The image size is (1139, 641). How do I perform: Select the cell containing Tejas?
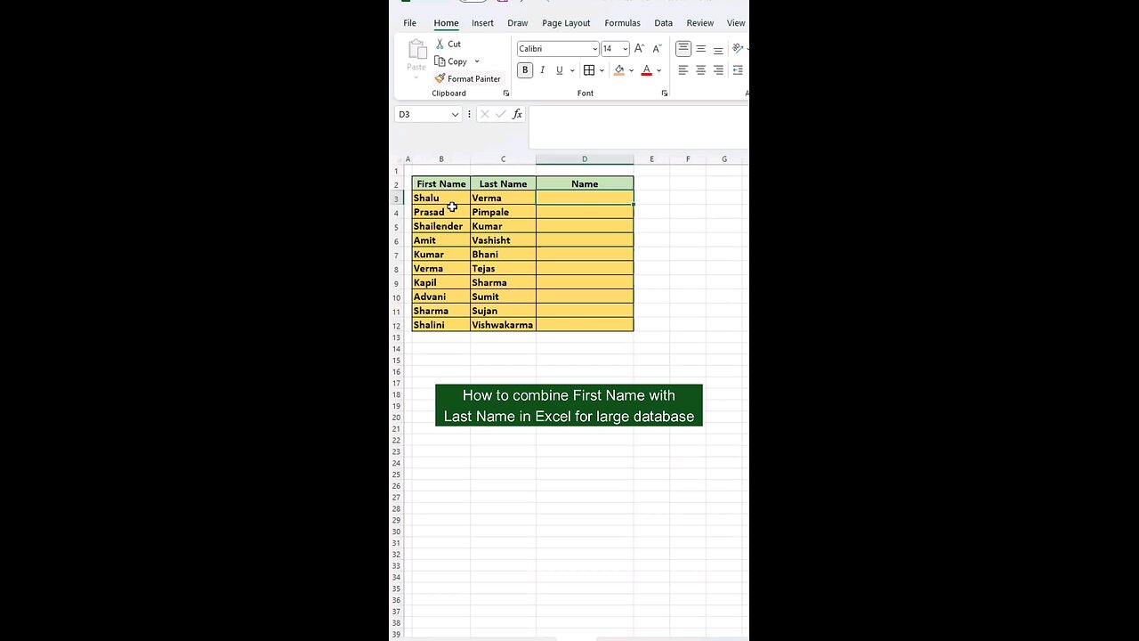(x=503, y=268)
